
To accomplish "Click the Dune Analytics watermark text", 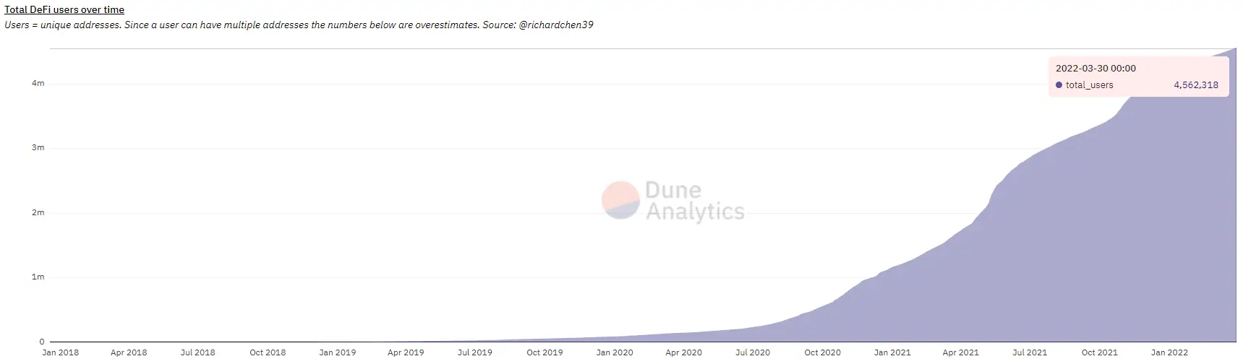I will click(x=694, y=201).
